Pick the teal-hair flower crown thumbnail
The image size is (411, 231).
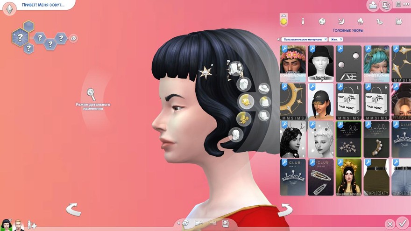[376, 64]
